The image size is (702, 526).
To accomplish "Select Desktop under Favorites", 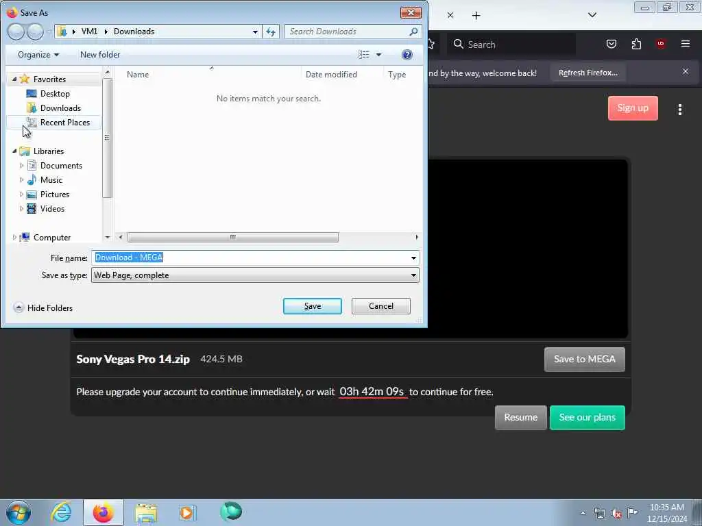I will tap(55, 93).
